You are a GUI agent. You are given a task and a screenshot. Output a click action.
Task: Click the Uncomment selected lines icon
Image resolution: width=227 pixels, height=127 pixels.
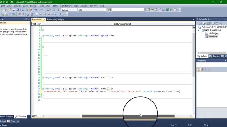pos(32,14)
